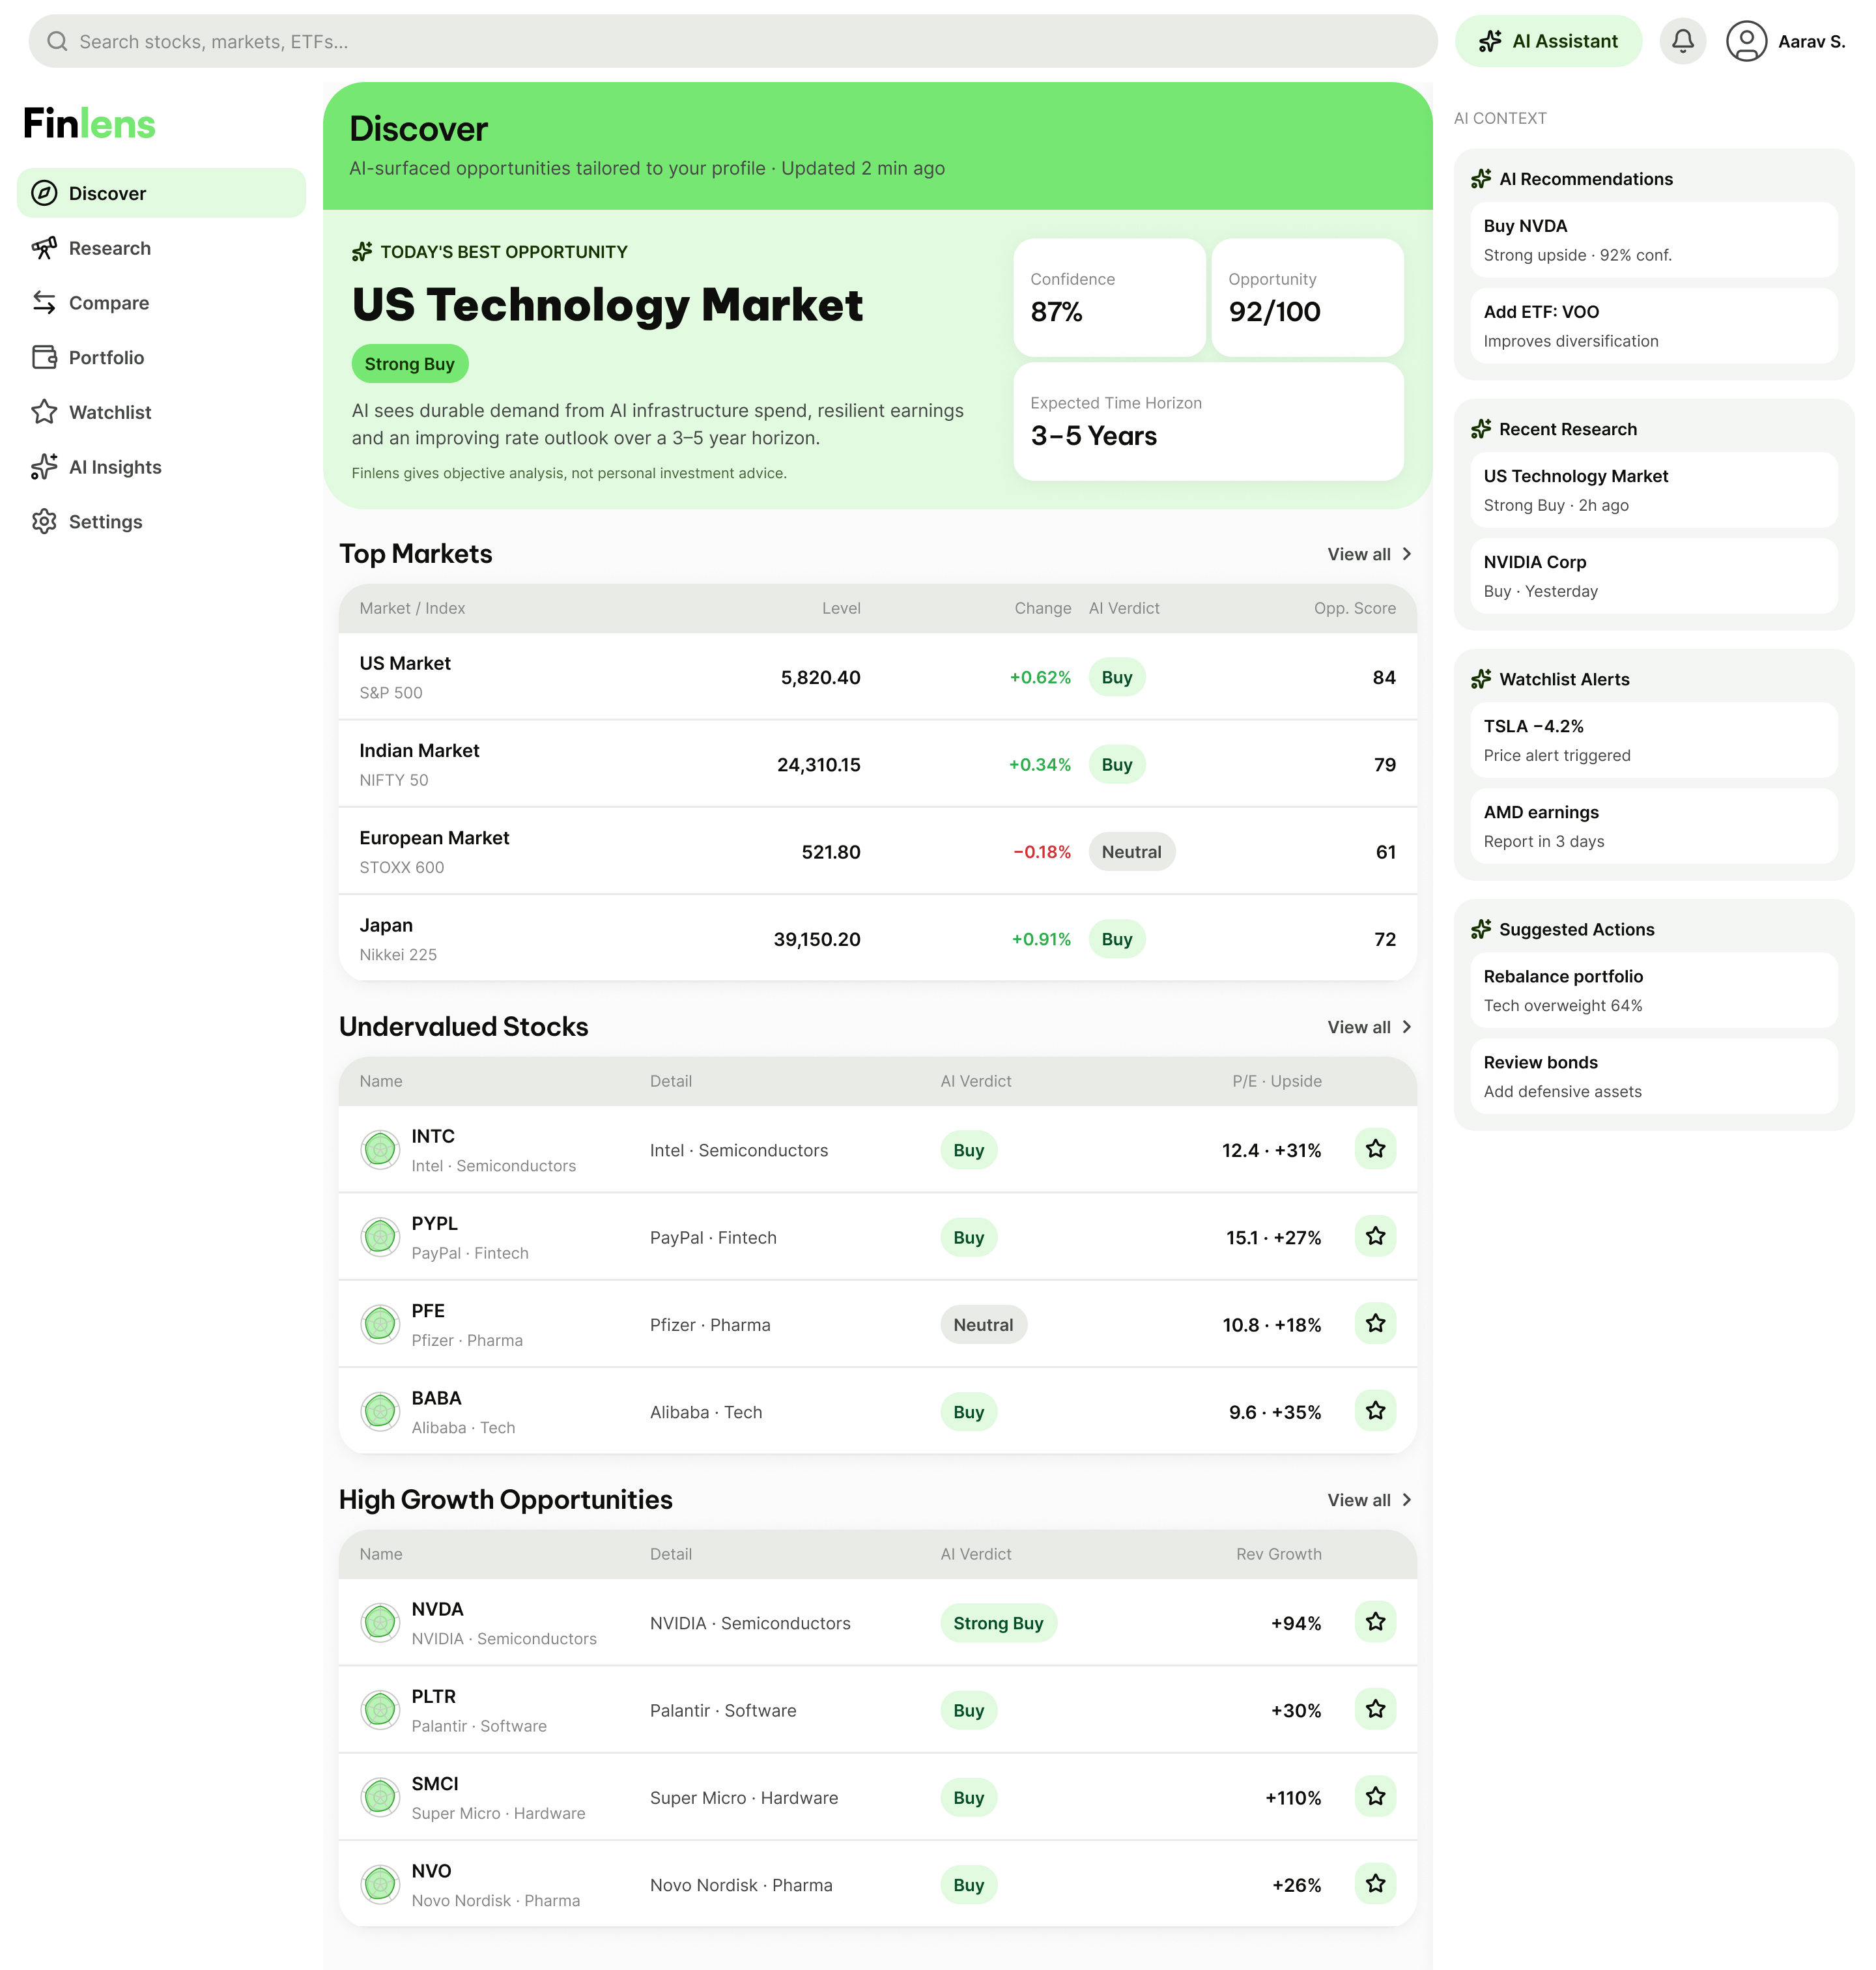Open the Add ETF: VOO card
This screenshot has width=1876, height=1970.
(1653, 326)
